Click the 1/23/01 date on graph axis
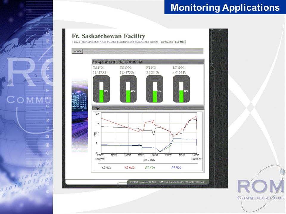 click(x=155, y=155)
